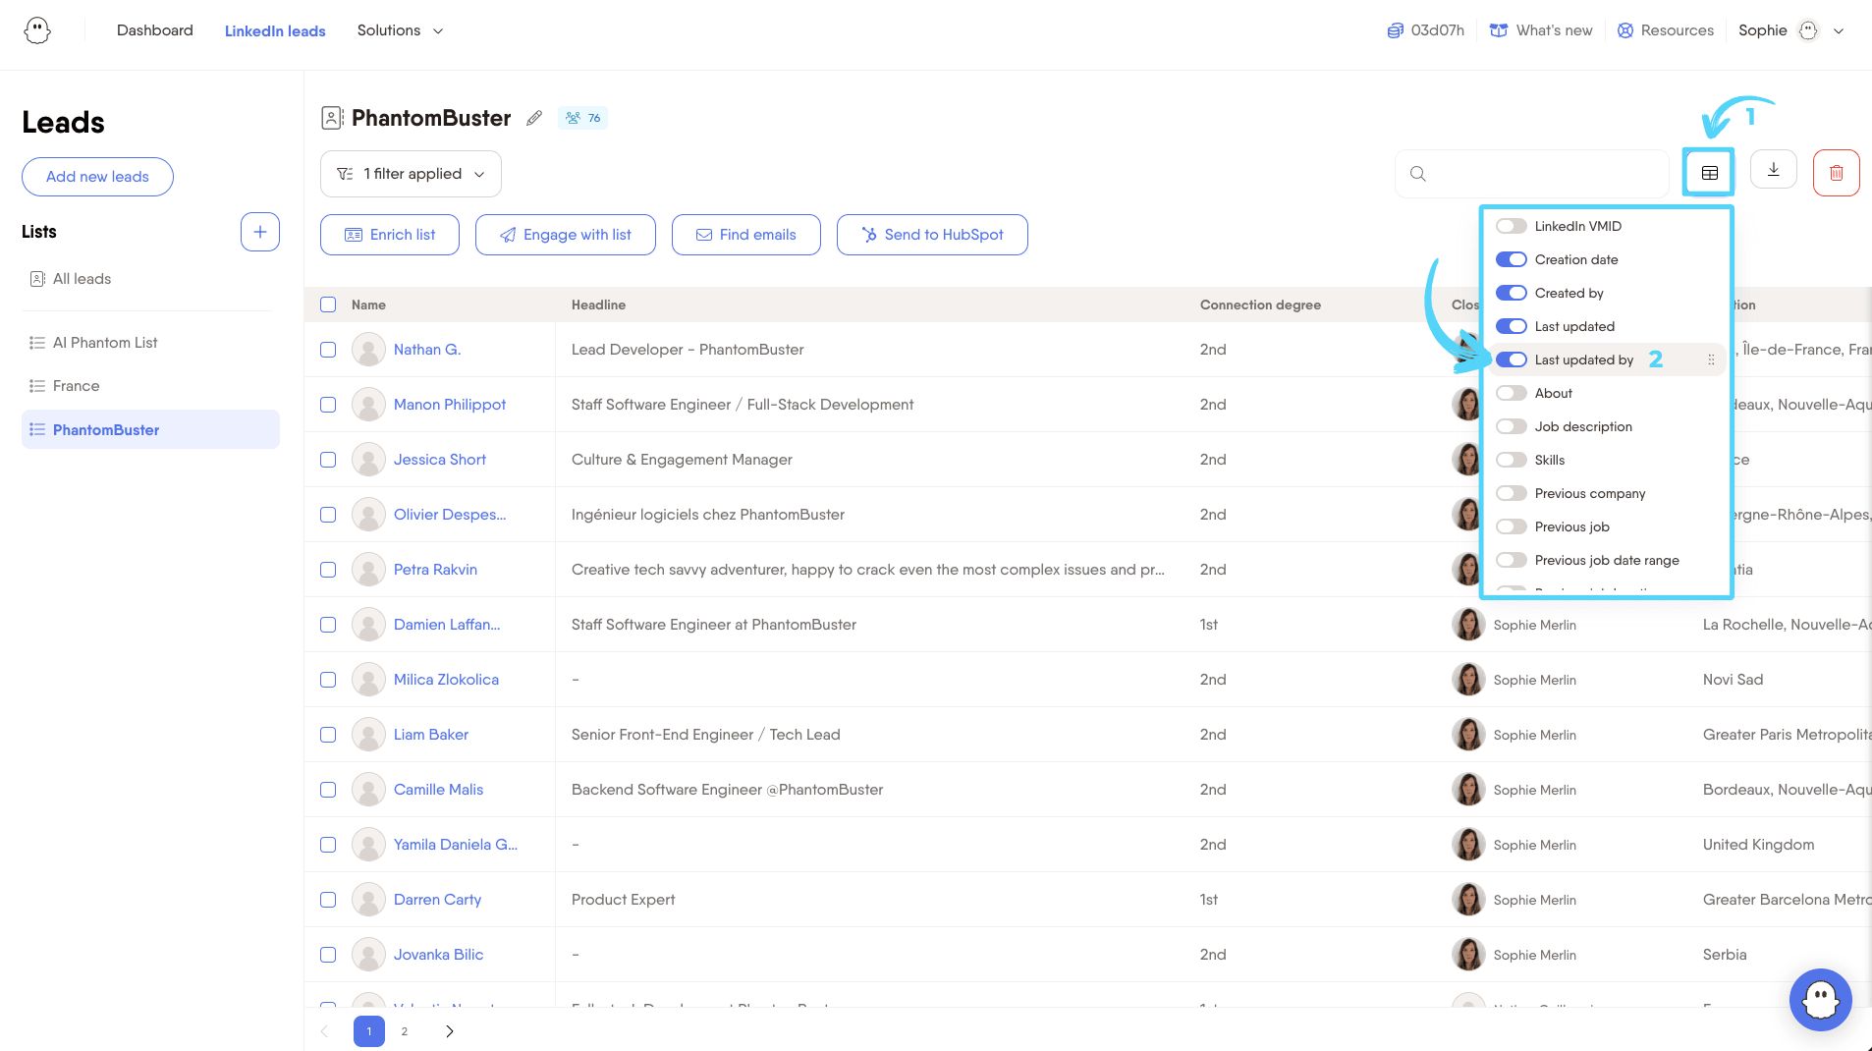Image resolution: width=1872 pixels, height=1051 pixels.
Task: Turn on the Skills column
Action: (1511, 460)
